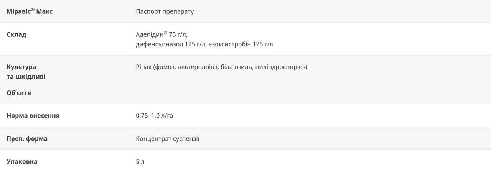
Task: Click Адепідин 75 г/л text
Action: tap(161, 34)
